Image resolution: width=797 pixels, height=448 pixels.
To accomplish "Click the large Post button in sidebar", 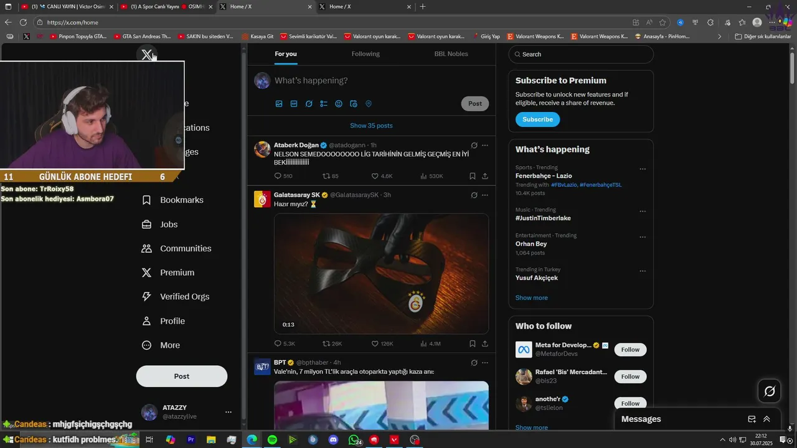I will [x=182, y=376].
